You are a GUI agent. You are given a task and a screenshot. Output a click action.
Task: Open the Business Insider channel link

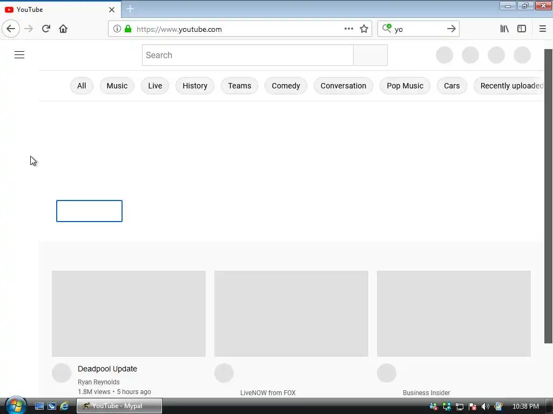[427, 393]
